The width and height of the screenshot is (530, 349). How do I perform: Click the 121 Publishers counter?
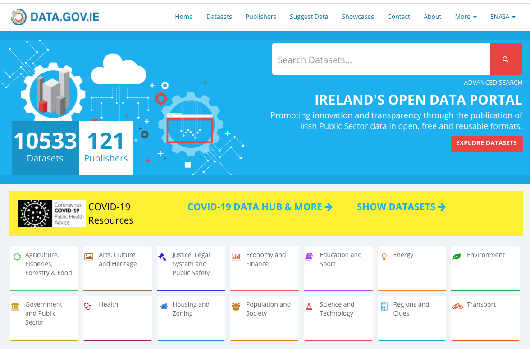point(106,148)
